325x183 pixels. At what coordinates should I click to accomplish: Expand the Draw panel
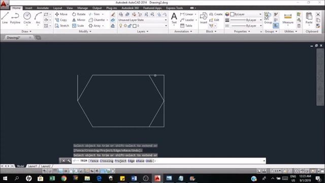(26, 32)
